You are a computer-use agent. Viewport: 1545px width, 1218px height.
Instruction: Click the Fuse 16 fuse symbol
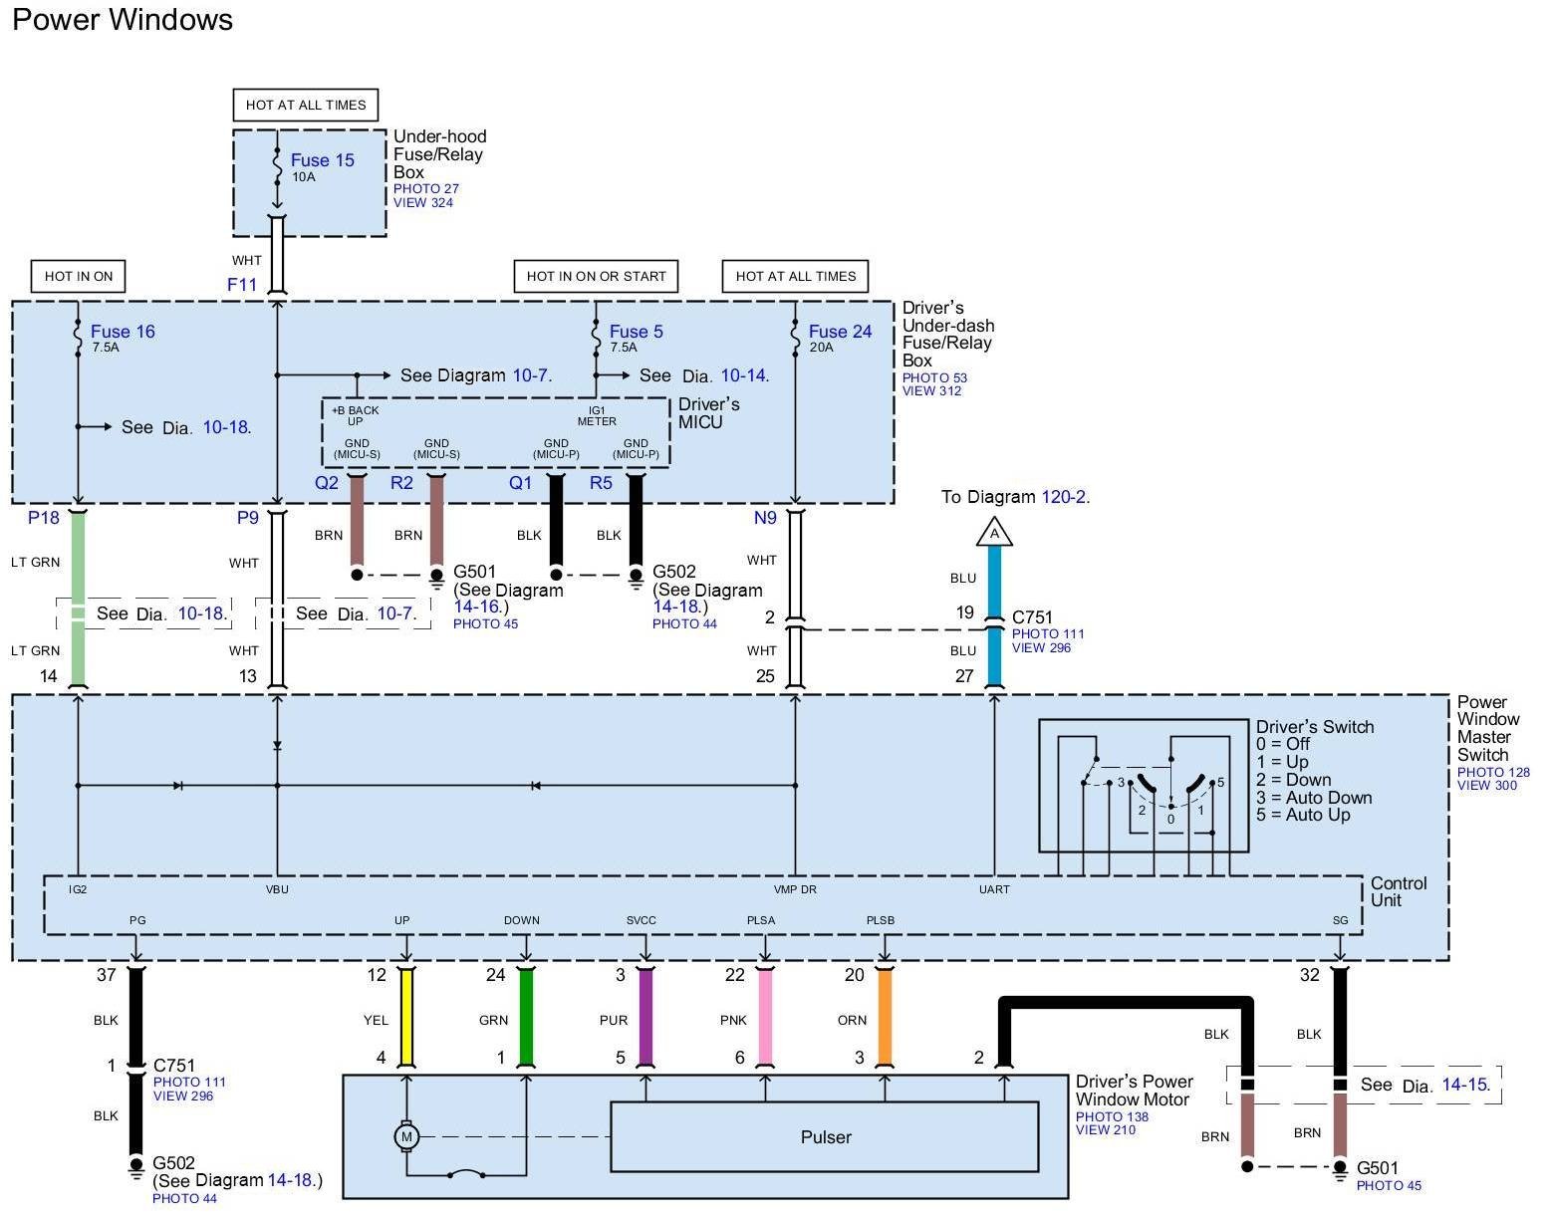pyautogui.click(x=77, y=338)
